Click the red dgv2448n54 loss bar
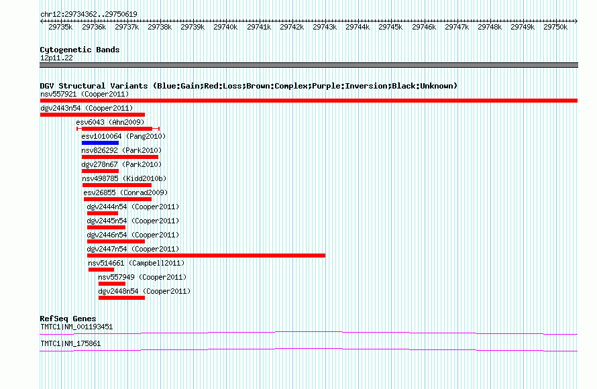Screen dimensions: 597x389 tap(122, 298)
